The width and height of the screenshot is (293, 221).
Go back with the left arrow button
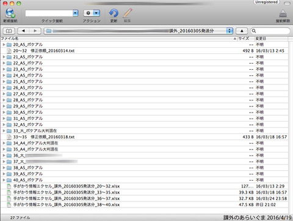23,31
